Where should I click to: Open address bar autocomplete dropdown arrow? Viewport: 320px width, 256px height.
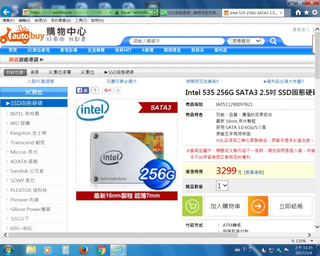pyautogui.click(x=110, y=12)
